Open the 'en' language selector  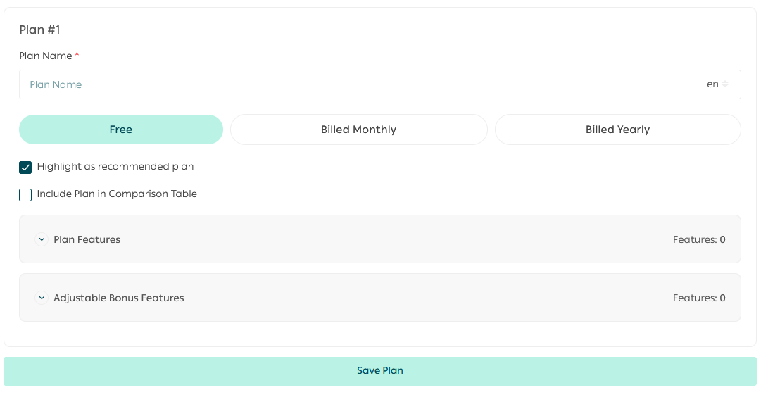713,84
